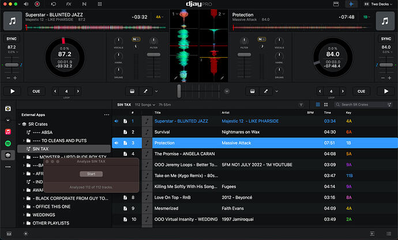Click the brightness sun icon at bottom left
The height and width of the screenshot is (240, 398).
(x=26, y=234)
